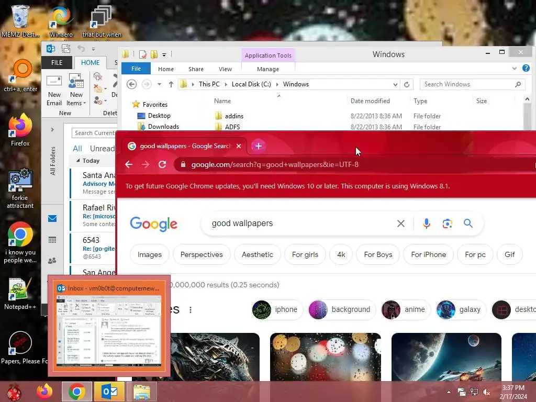536x402 pixels.
Task: Select Local Disk (C:) in the address breadcrumb
Action: pos(251,84)
